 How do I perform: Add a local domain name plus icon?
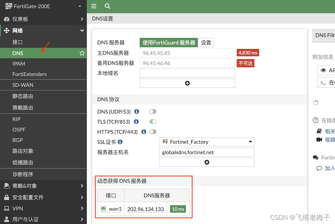pyautogui.click(x=187, y=83)
